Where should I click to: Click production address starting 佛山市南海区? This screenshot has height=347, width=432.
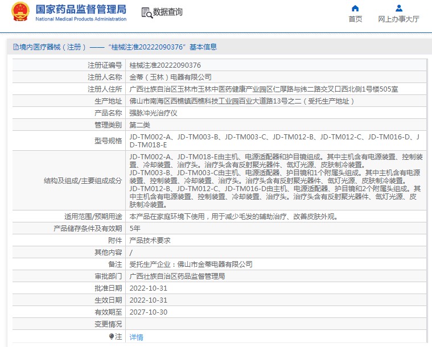(x=242, y=101)
